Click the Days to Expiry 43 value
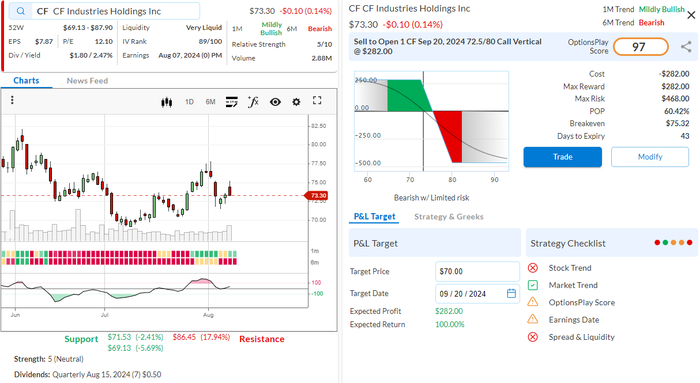This screenshot has height=383, width=700. click(684, 136)
